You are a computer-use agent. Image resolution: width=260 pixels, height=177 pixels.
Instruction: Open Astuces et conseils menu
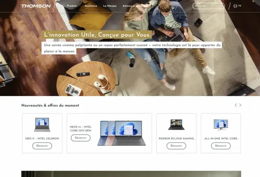[x=134, y=6]
